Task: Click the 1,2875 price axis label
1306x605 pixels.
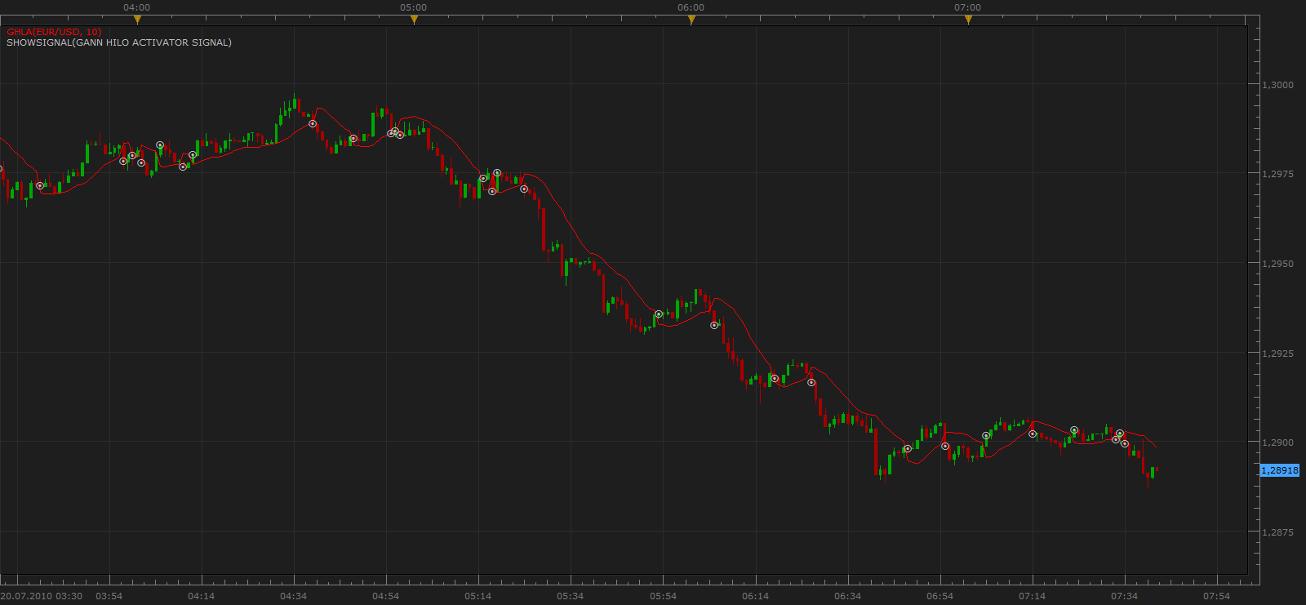Action: point(1277,532)
